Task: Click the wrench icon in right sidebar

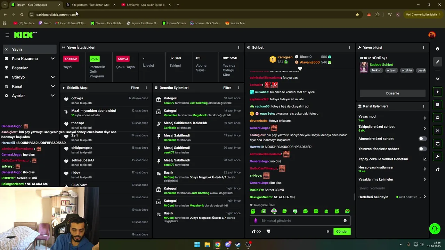Action: pyautogui.click(x=438, y=157)
